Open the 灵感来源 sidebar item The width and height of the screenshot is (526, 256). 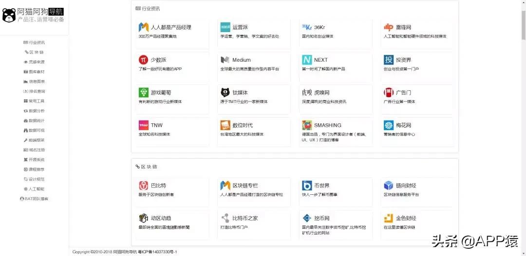point(34,62)
